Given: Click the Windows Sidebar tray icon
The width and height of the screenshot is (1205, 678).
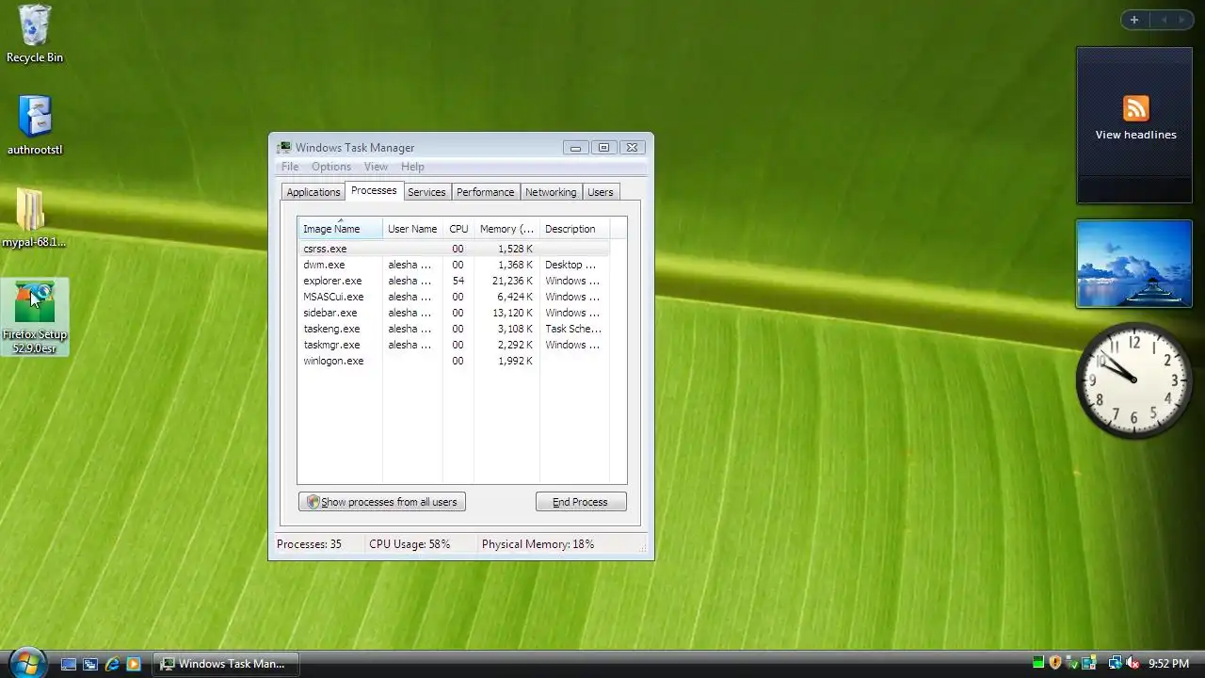Looking at the screenshot, I should click(x=1089, y=663).
